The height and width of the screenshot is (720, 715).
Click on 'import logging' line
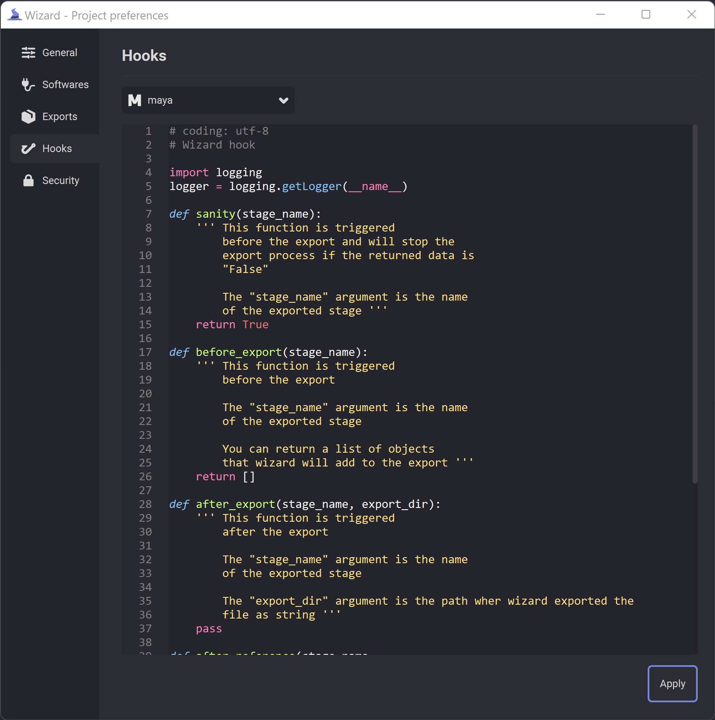point(215,172)
